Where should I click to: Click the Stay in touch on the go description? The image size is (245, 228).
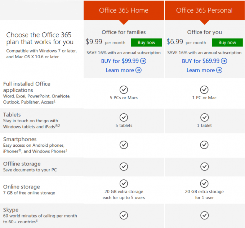tap(31, 124)
